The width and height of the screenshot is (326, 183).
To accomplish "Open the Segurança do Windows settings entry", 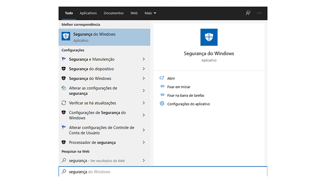I will 90,79.
